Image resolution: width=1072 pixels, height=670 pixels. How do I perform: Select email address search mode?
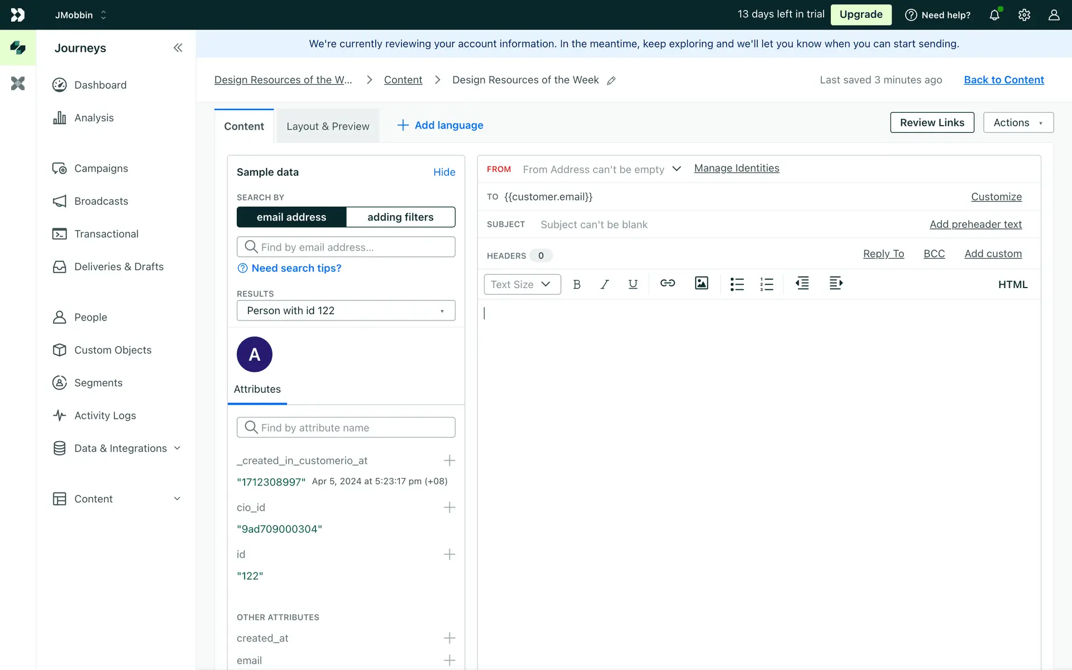291,217
